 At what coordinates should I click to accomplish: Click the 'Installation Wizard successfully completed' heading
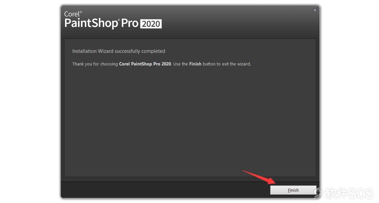click(x=119, y=51)
